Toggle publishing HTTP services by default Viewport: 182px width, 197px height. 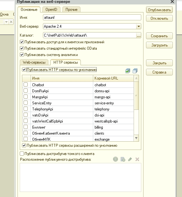(x=24, y=70)
